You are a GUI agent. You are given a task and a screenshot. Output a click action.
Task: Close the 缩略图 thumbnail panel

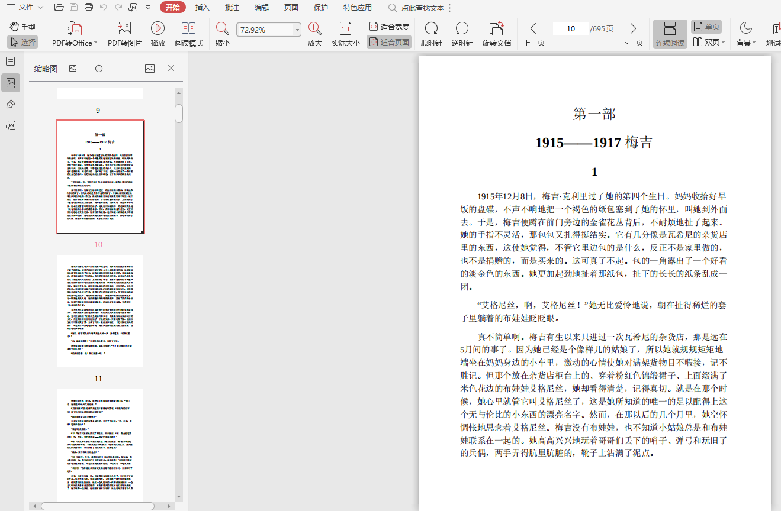coord(171,68)
